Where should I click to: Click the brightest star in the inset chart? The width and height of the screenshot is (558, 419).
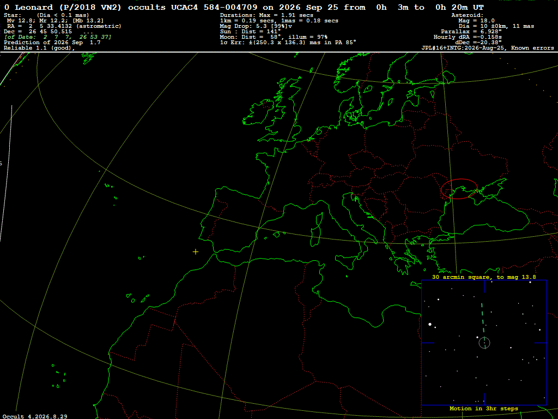(430, 324)
